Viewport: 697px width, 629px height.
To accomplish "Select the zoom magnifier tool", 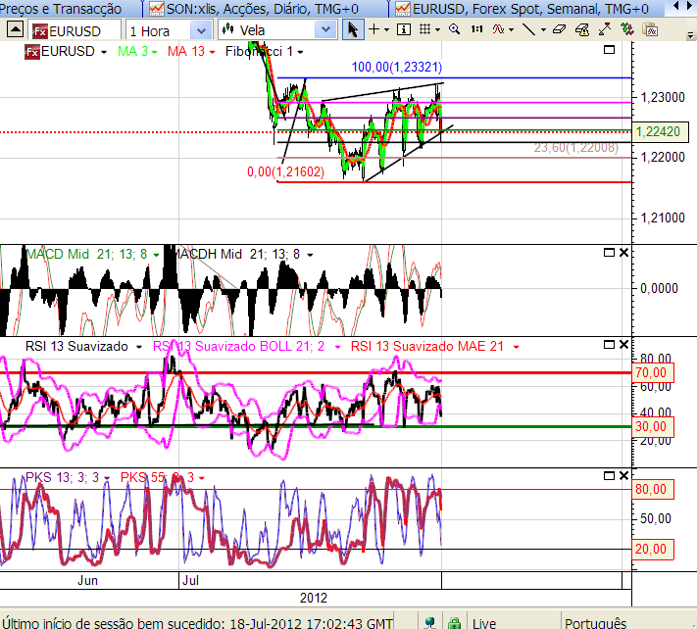I will click(x=454, y=29).
